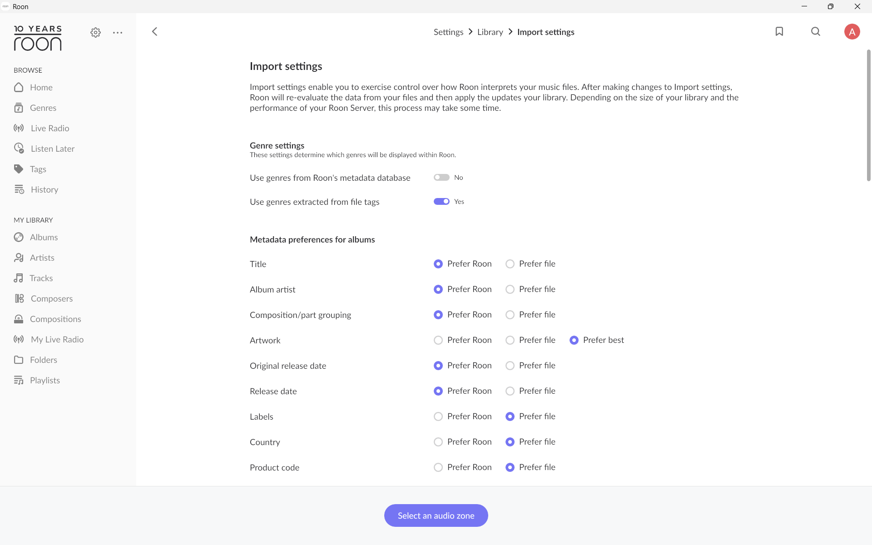Open the search magnifier icon
This screenshot has width=872, height=545.
[816, 31]
